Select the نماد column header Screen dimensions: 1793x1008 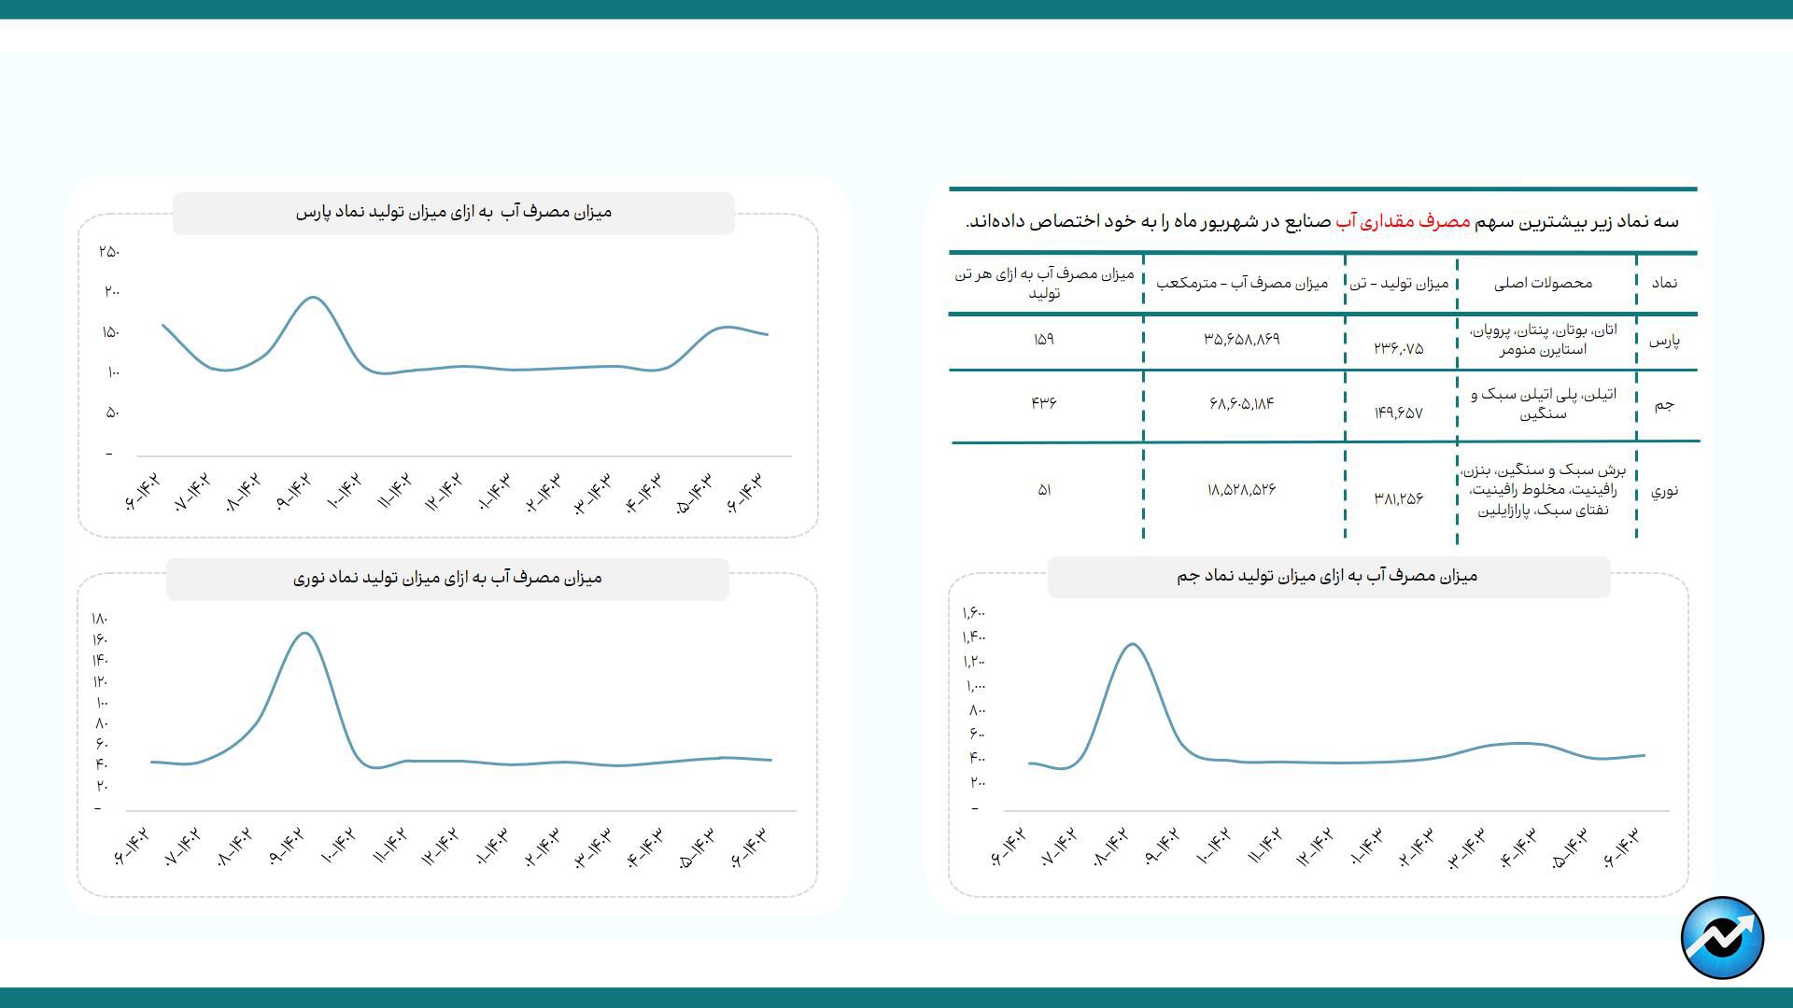[x=1664, y=283]
